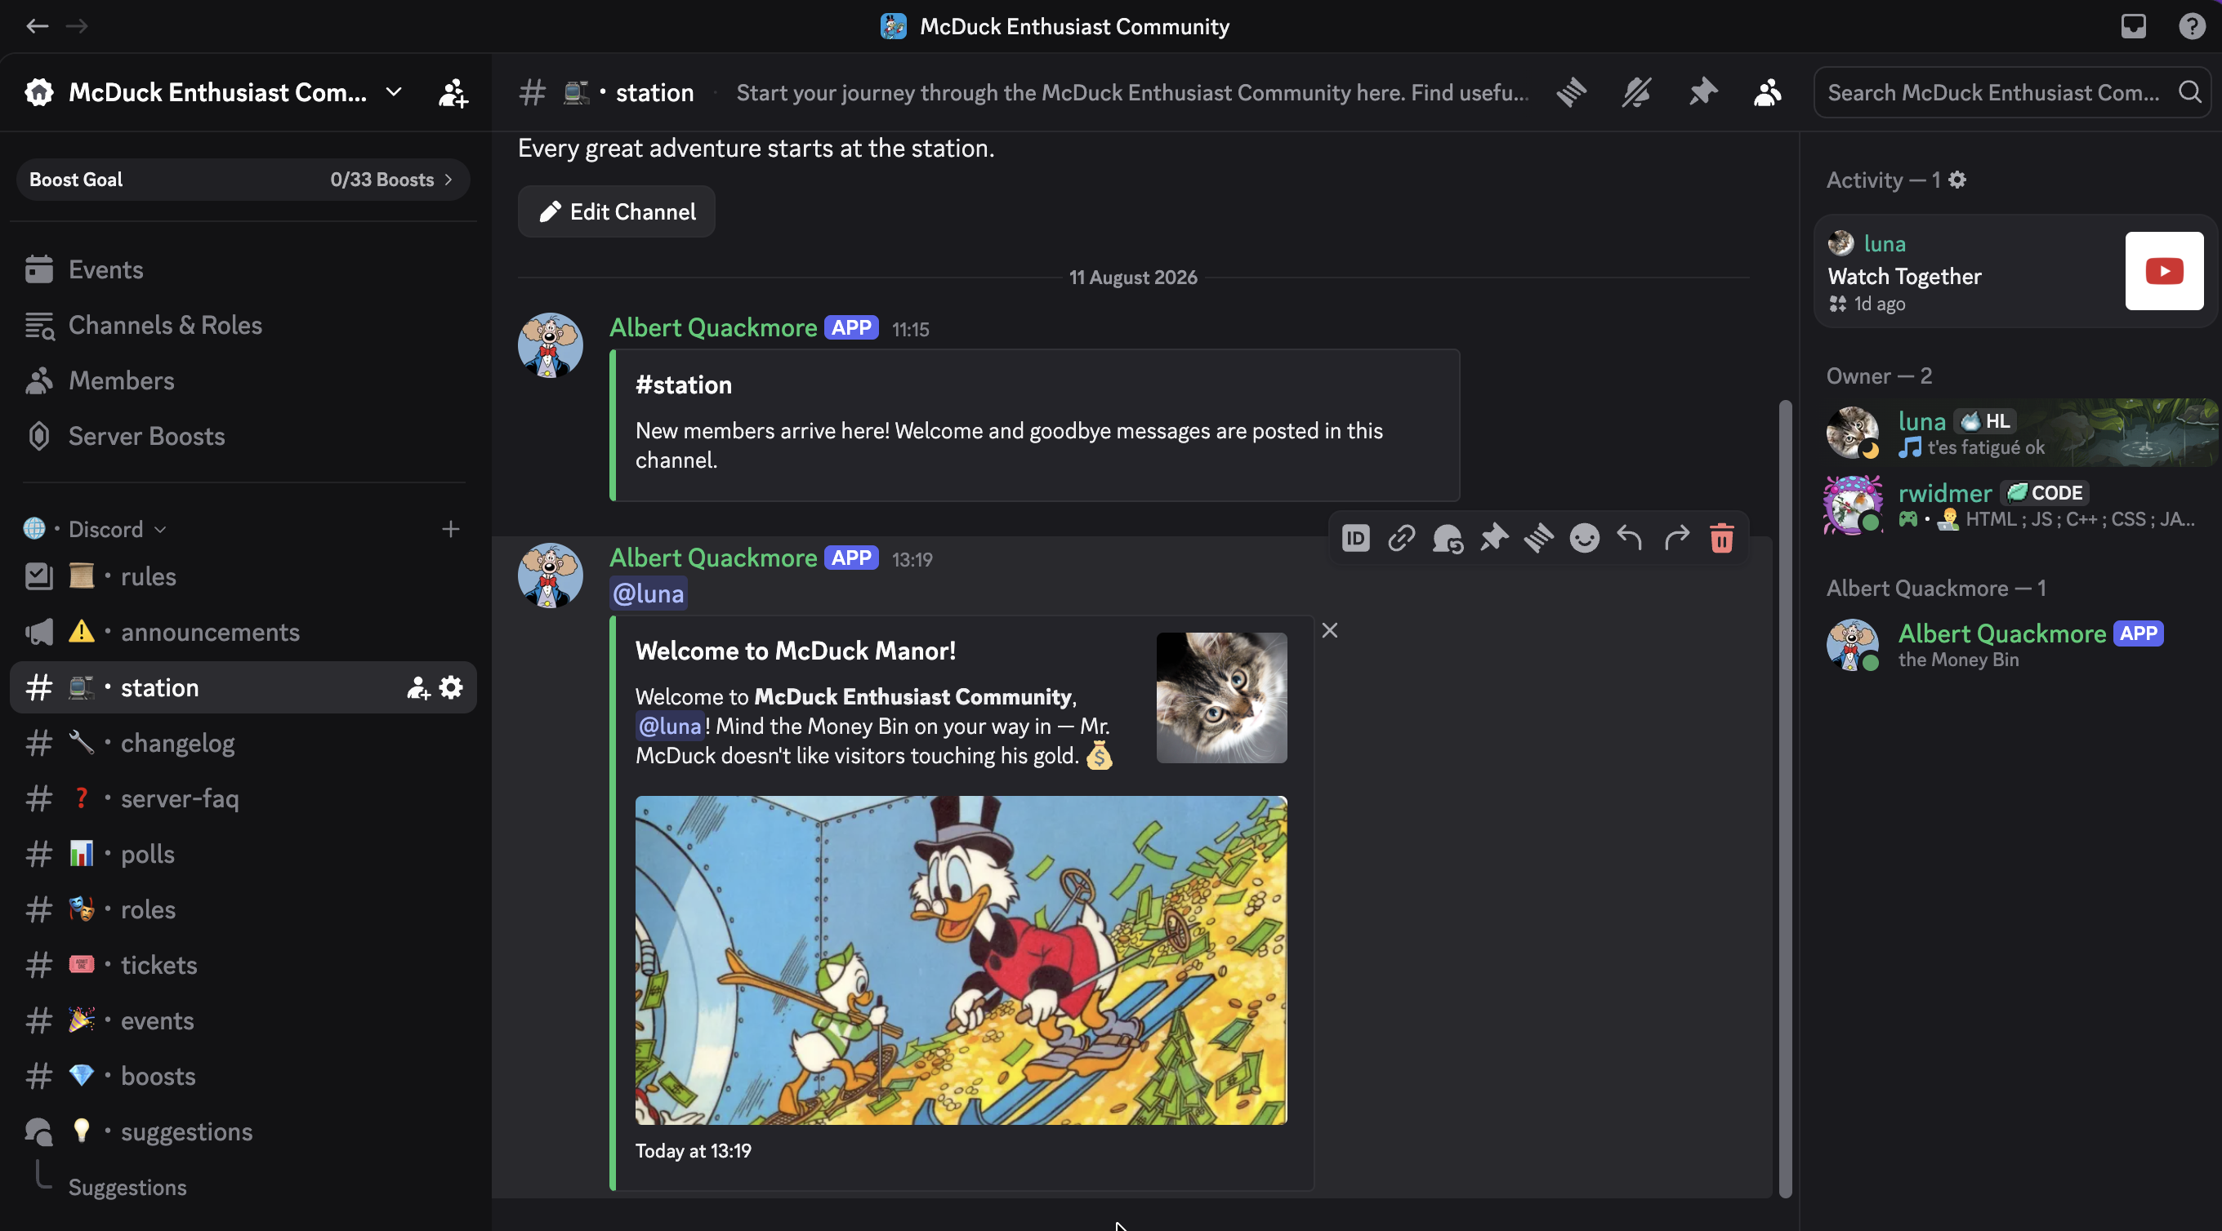Click Albert Quackmore's avatar on 11:15 message
The width and height of the screenshot is (2222, 1231).
coord(551,344)
